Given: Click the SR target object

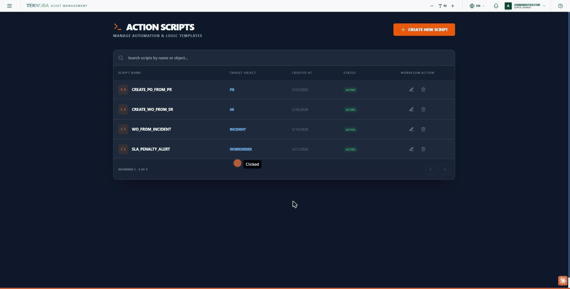Looking at the screenshot, I should coord(232,109).
